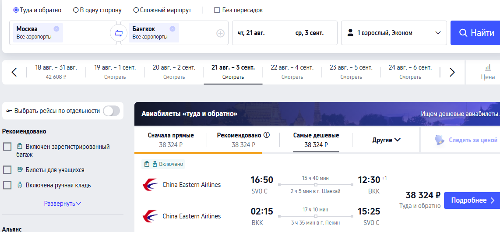Remove Москва from origin field
The width and height of the screenshot is (500, 232).
[x=56, y=29]
